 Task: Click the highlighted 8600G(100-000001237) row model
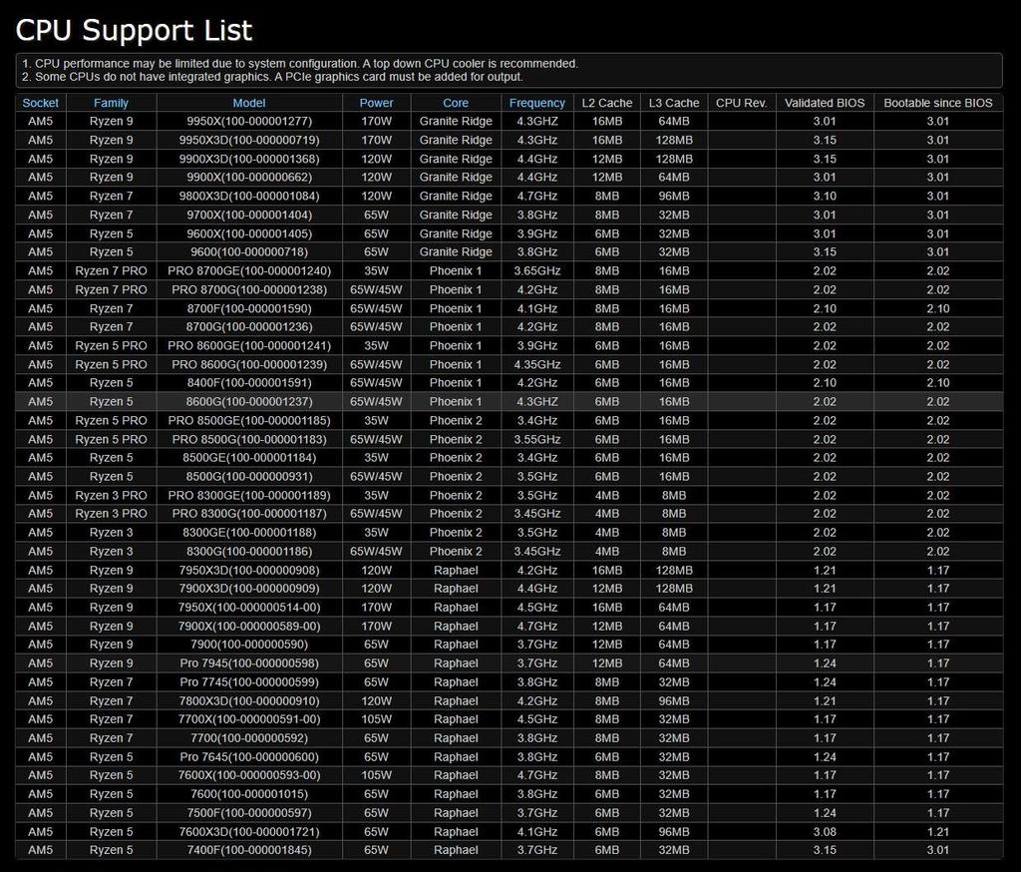coord(249,402)
